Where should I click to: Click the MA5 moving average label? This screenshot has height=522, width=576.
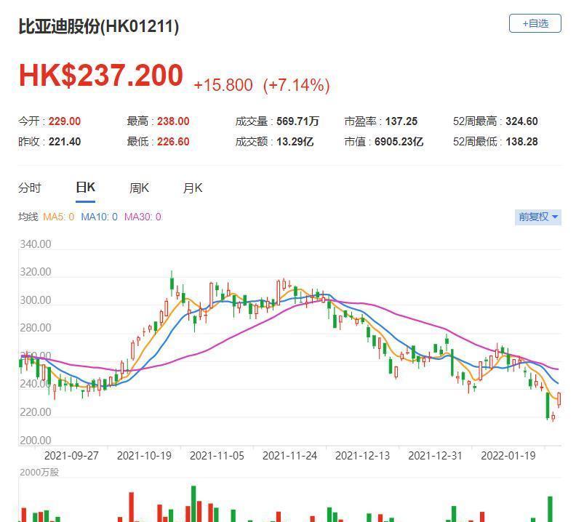(x=58, y=217)
